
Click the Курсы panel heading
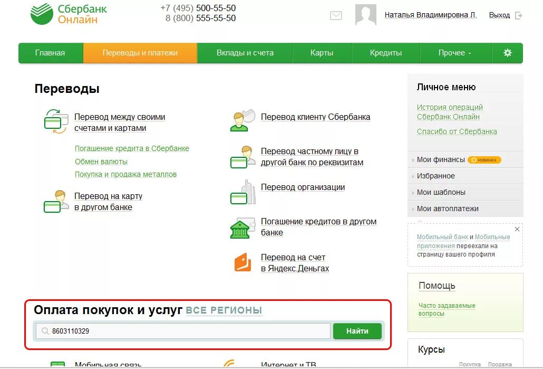tap(431, 349)
